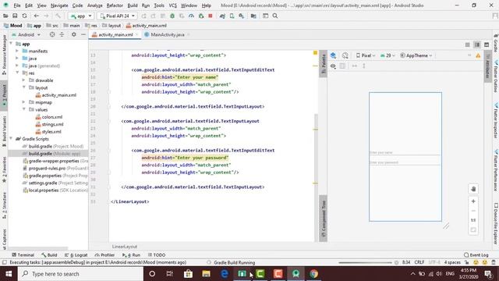Viewport: 499px width, 281px height.
Task: Open the Event Log button
Action: 476,255
